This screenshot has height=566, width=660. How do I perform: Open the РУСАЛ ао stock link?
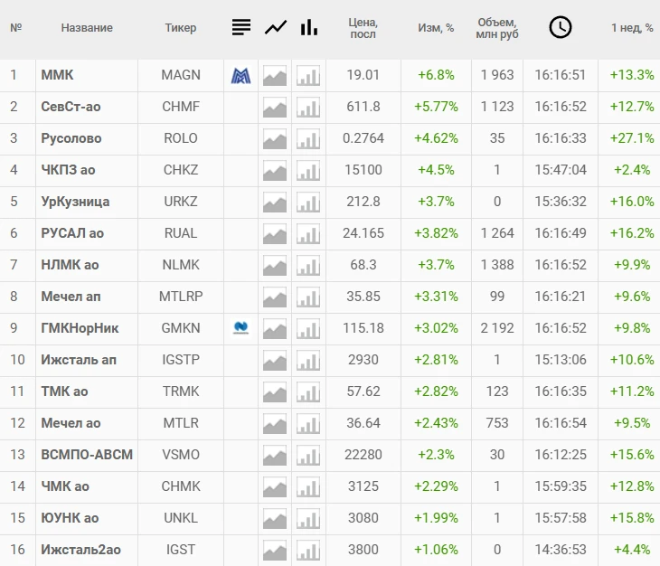72,233
